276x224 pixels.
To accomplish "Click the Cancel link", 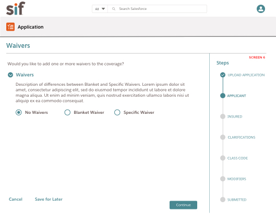I will [16, 199].
